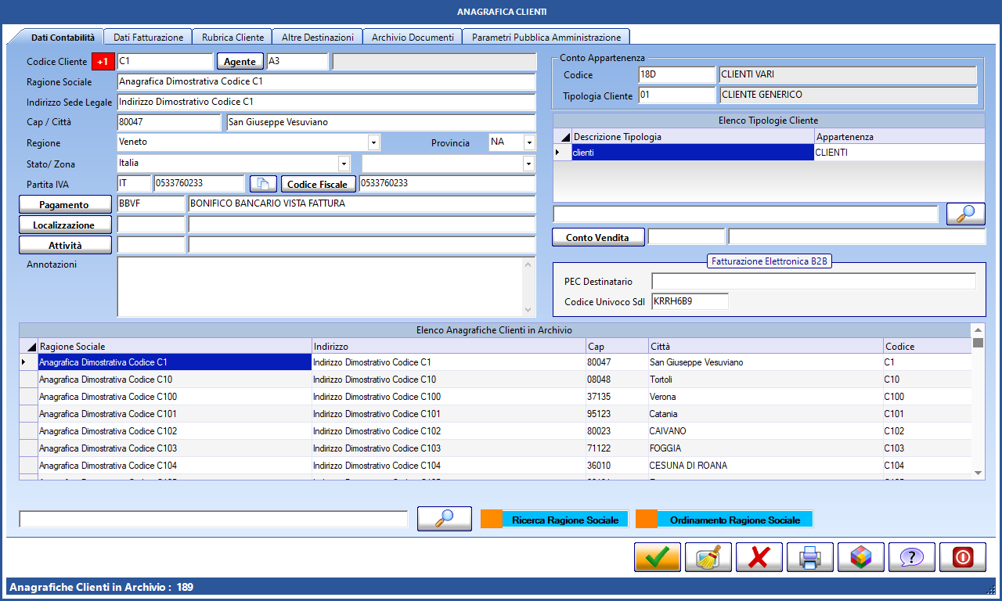Exit using the red power icon
The width and height of the screenshot is (1002, 601).
point(963,557)
